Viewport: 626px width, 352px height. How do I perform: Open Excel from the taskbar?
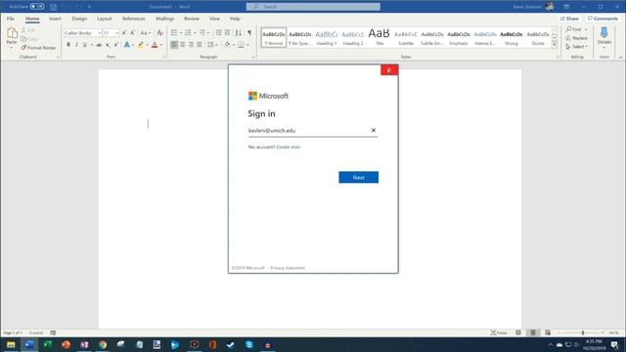(x=48, y=344)
